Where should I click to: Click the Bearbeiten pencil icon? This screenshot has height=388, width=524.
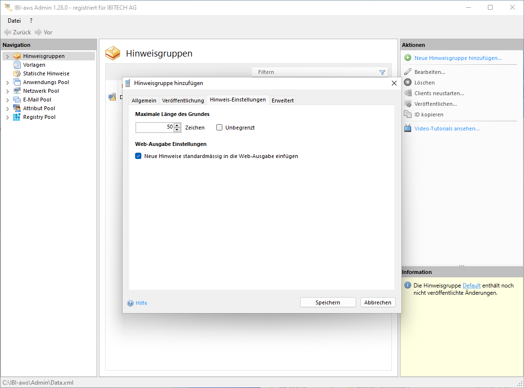408,72
